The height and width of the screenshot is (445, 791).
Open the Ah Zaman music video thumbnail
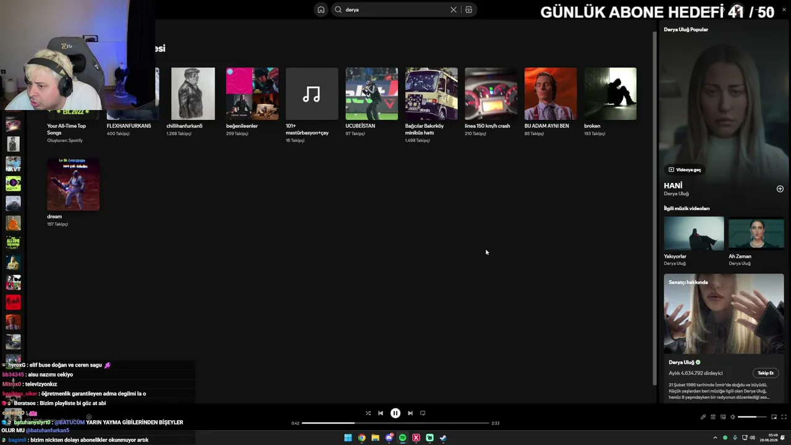[756, 234]
